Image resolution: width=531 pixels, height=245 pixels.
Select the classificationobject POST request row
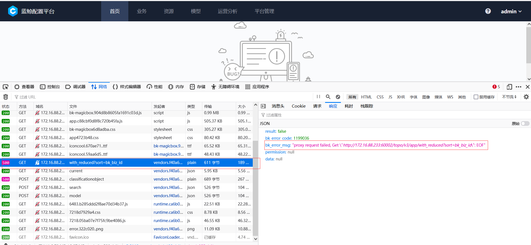126,179
